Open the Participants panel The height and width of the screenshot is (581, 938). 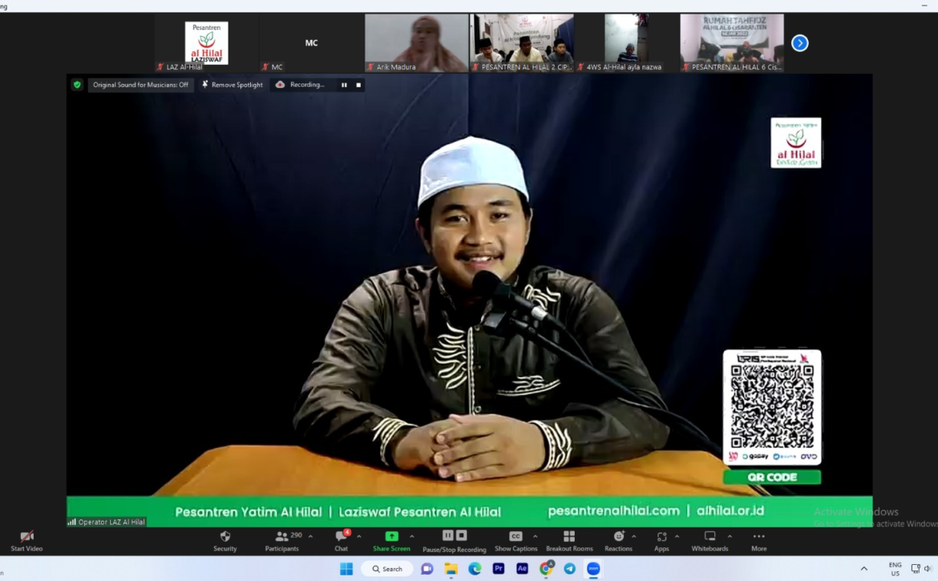(x=282, y=536)
